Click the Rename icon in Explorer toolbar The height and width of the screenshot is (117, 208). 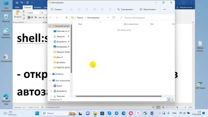coord(95,9)
